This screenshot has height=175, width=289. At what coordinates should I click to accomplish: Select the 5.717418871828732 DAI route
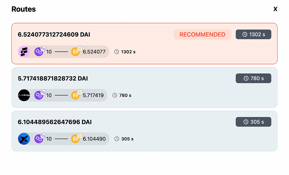(x=53, y=78)
